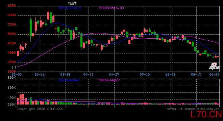The height and width of the screenshot is (121, 223).
Task: Select the 3500 price axis label
Action: 12,62
